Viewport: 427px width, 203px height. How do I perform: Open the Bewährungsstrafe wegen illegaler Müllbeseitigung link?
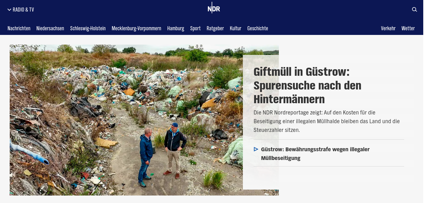click(315, 154)
